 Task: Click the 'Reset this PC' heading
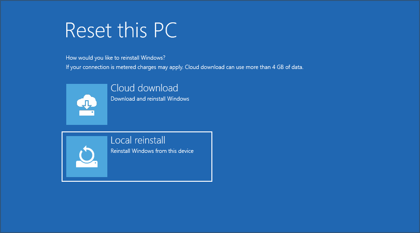121,30
